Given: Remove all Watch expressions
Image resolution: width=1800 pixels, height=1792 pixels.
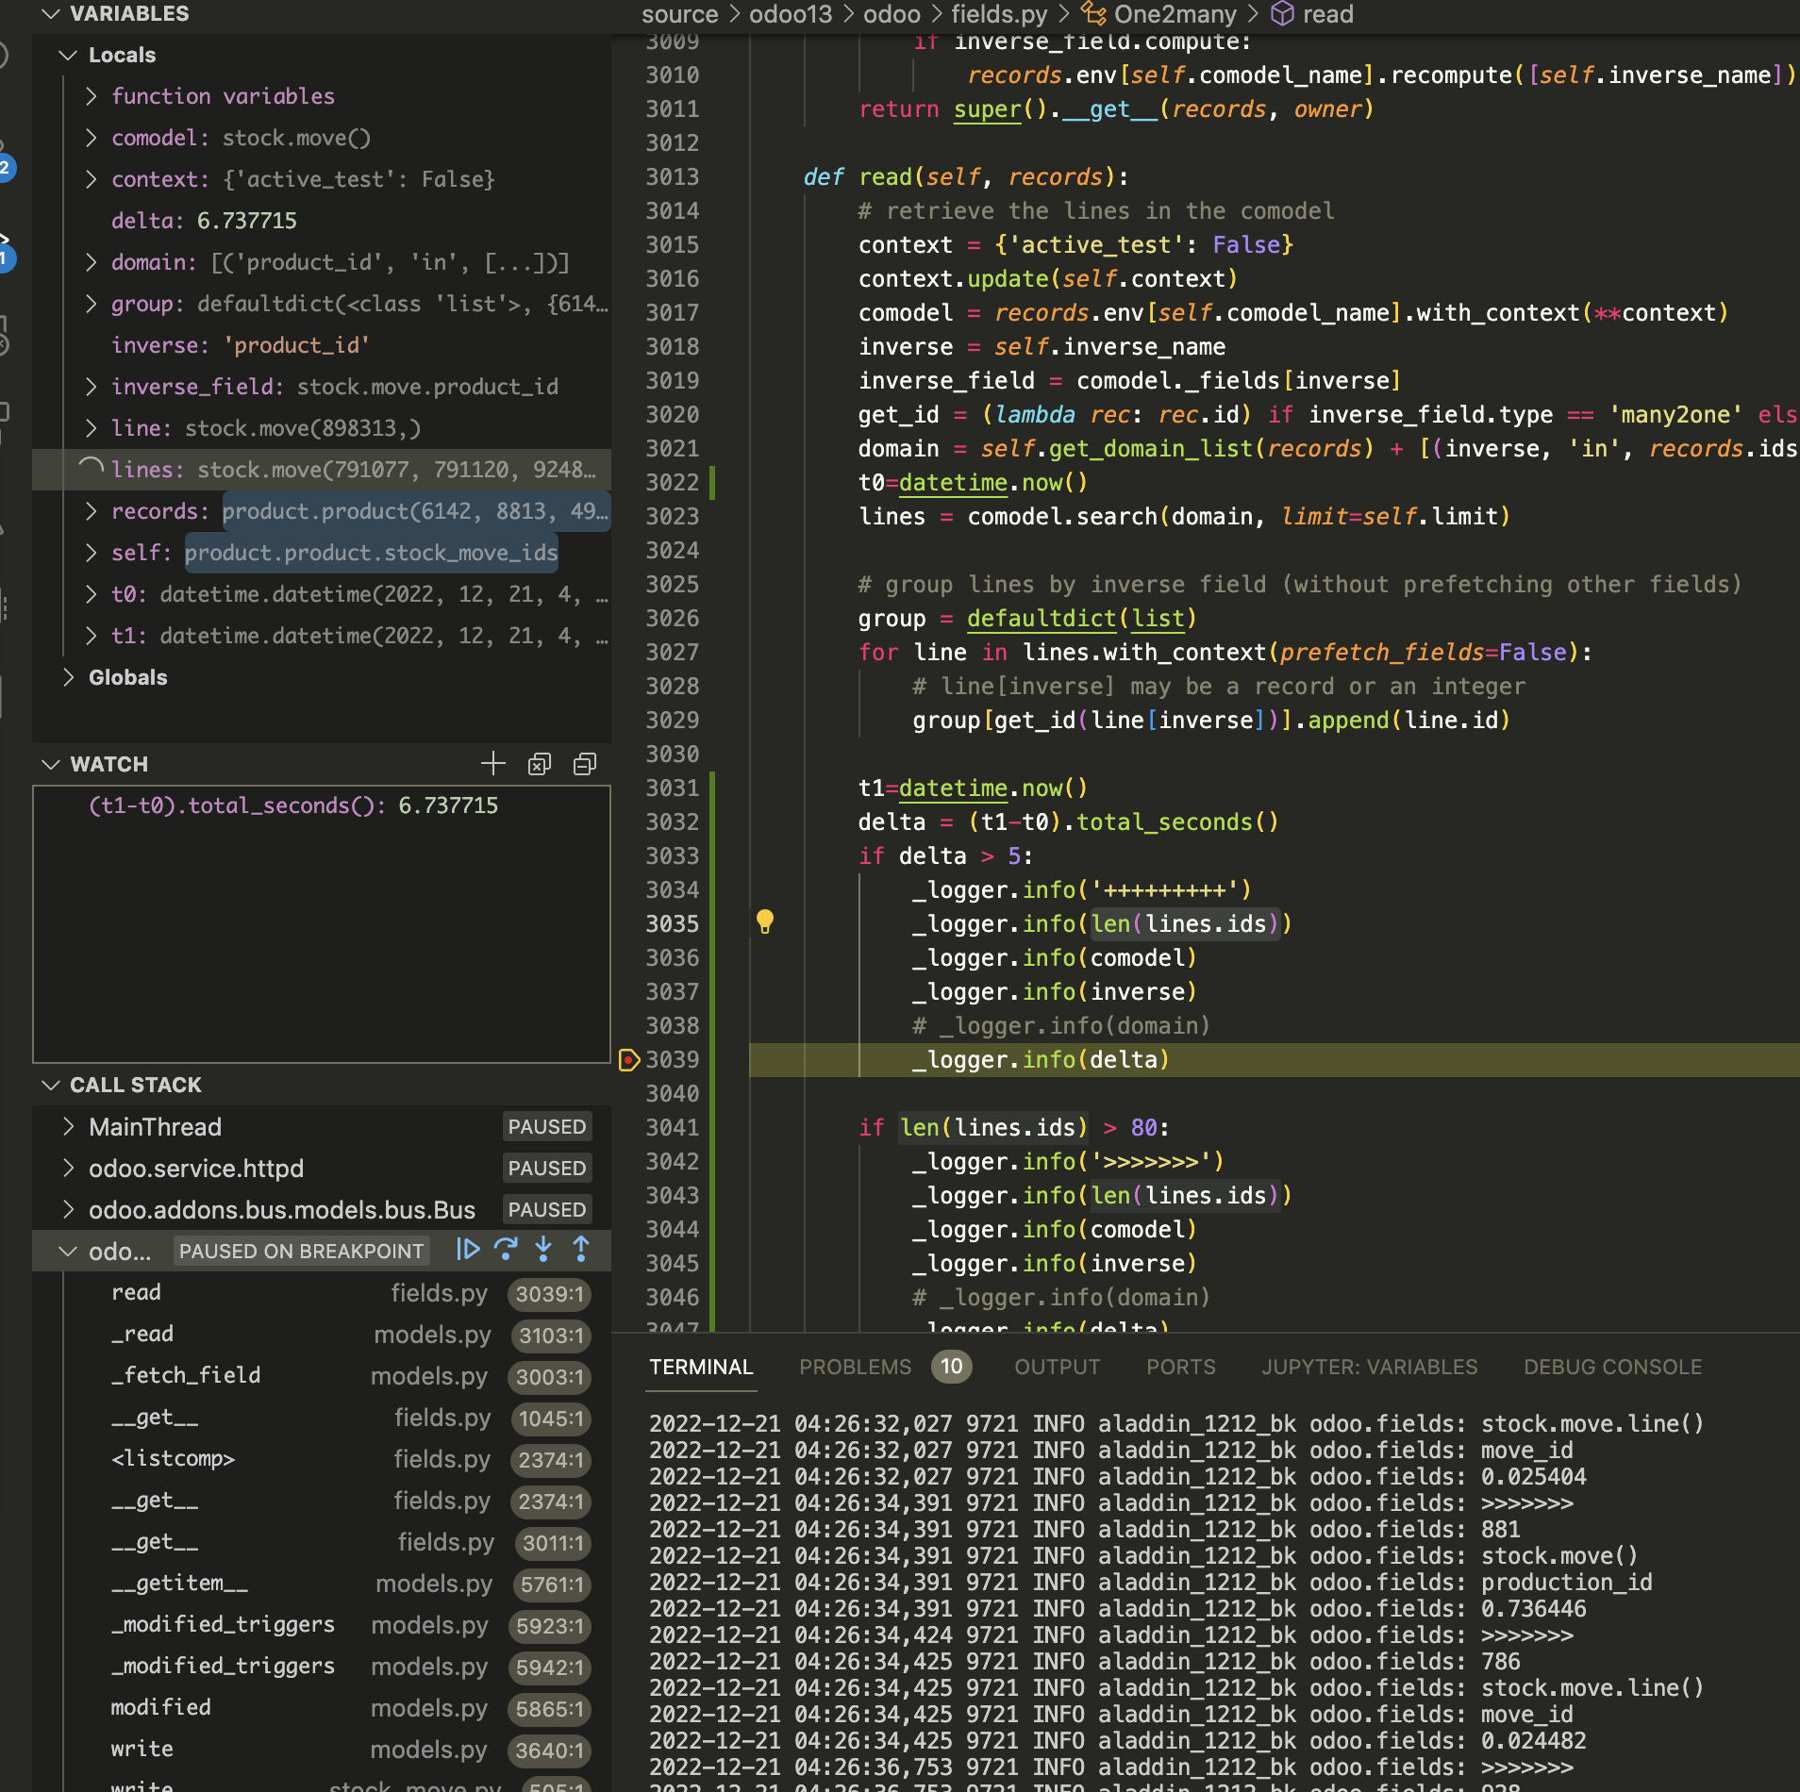Looking at the screenshot, I should tap(539, 764).
